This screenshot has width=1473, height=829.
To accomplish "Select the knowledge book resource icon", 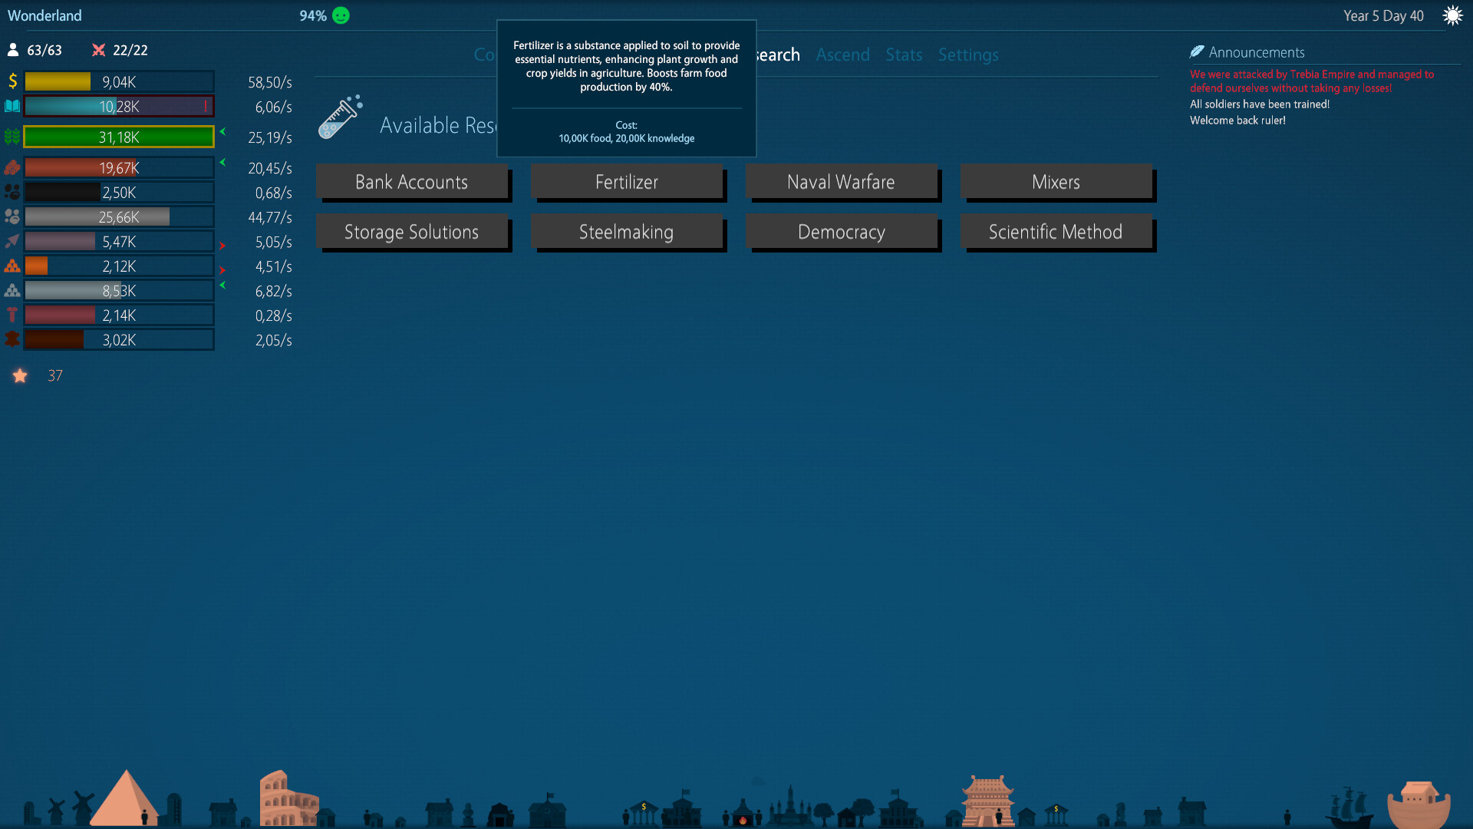I will [12, 106].
